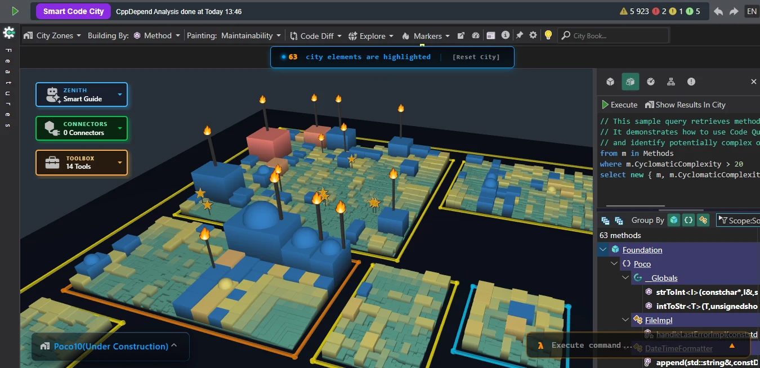Click the green play icon in title bar
Viewport: 760px width, 368px height.
tap(15, 11)
